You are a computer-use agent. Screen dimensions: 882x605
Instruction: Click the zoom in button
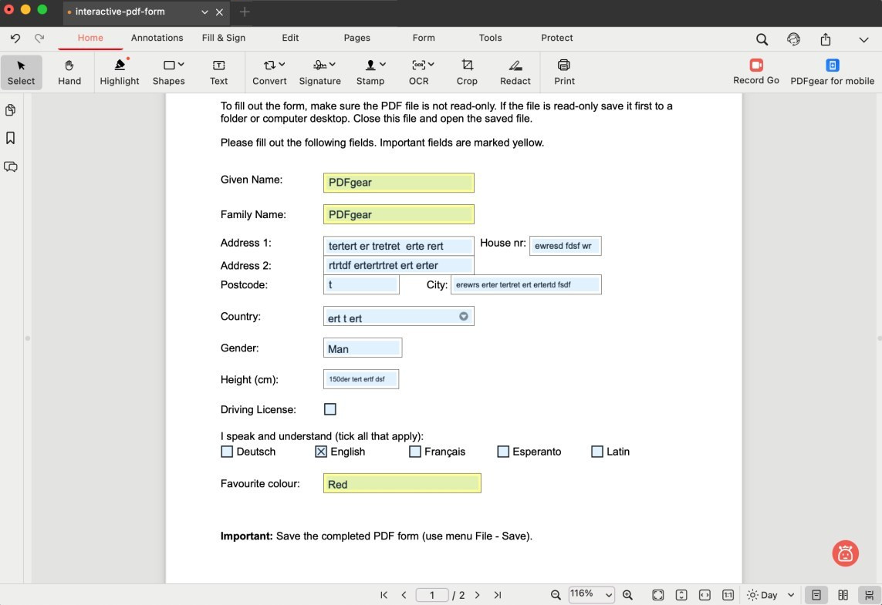click(628, 595)
